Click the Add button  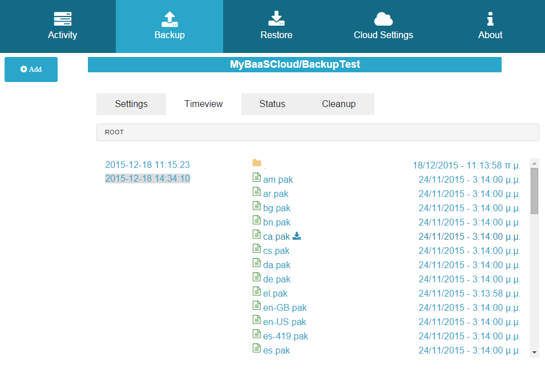pyautogui.click(x=31, y=69)
